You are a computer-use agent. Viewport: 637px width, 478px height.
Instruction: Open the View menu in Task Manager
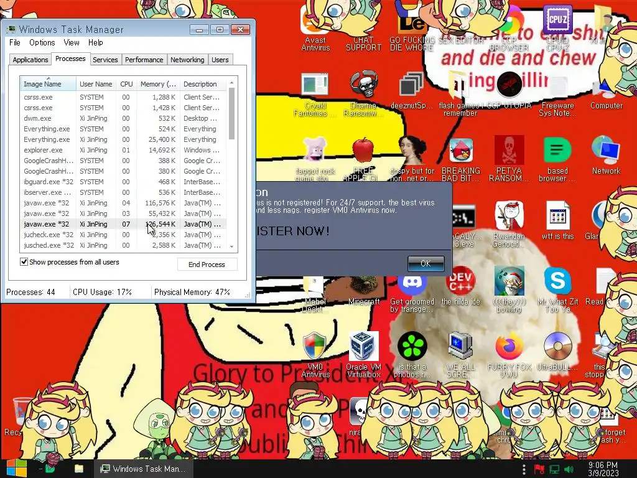point(71,42)
